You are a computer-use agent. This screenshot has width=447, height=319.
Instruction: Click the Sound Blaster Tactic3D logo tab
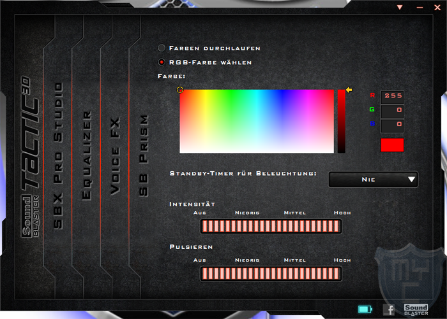tap(30, 157)
